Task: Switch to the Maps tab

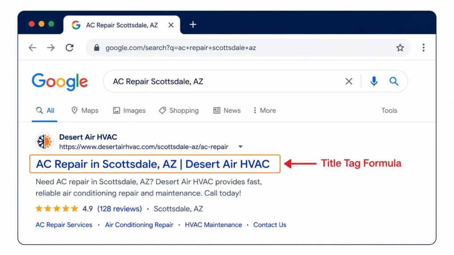Action: click(x=85, y=110)
